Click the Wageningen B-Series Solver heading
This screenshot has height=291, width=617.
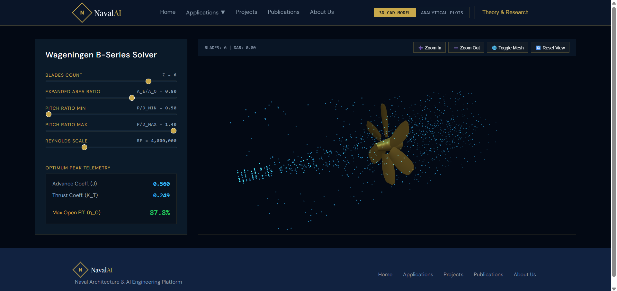101,55
